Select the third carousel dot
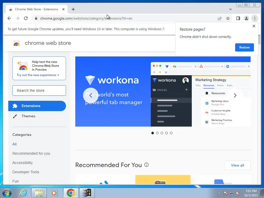Image resolution: width=264 pixels, height=198 pixels. (x=162, y=133)
